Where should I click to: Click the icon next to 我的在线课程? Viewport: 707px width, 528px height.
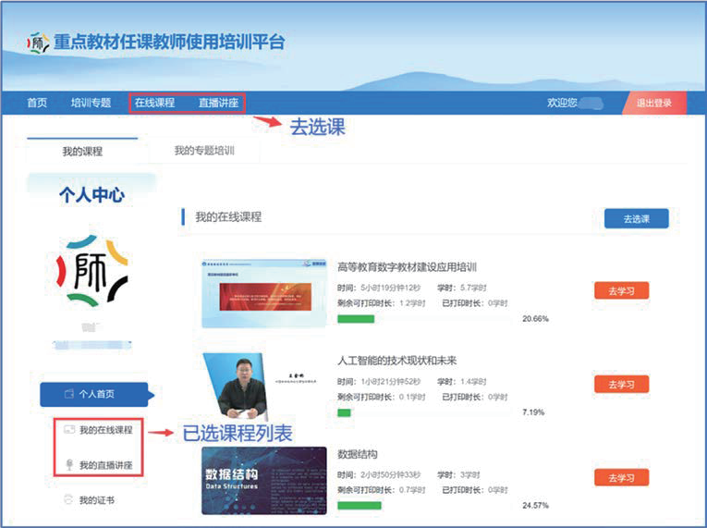pos(67,430)
